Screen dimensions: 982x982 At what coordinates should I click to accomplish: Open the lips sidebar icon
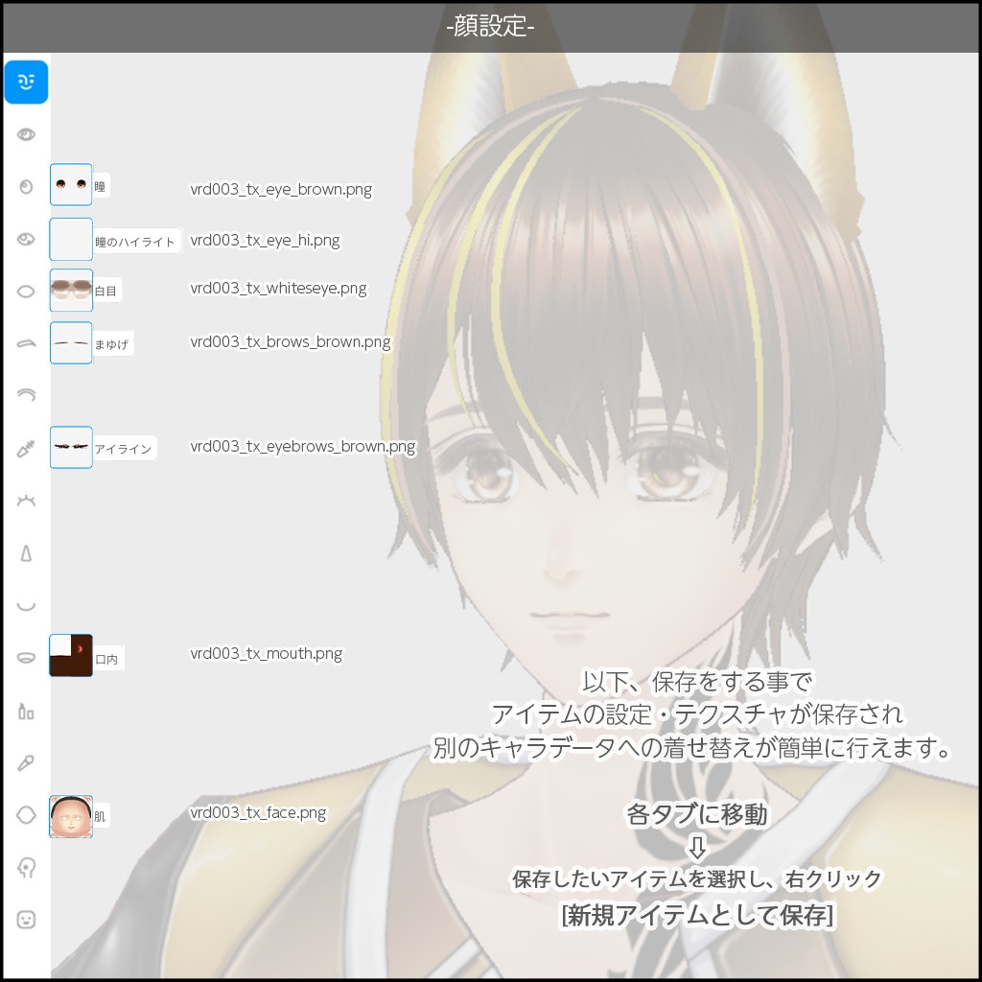pos(26,657)
